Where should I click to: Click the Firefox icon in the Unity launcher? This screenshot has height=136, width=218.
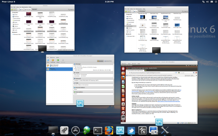pyautogui.click(x=123, y=78)
